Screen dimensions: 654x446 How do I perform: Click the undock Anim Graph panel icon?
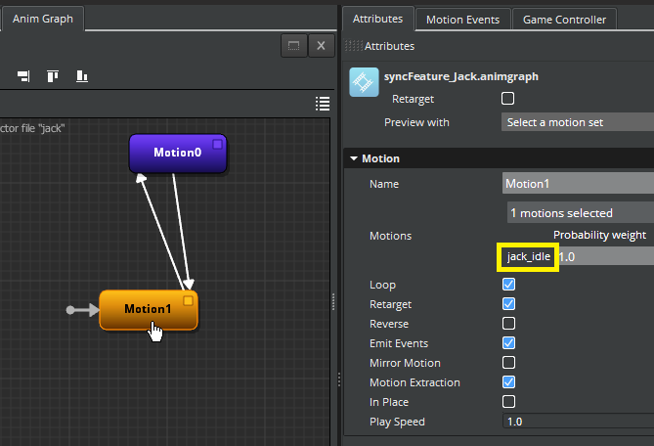292,46
